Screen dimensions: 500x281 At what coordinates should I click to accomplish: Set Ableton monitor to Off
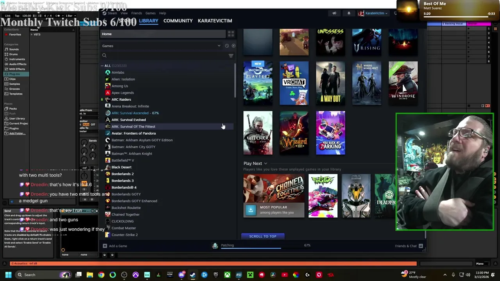pyautogui.click(x=93, y=124)
